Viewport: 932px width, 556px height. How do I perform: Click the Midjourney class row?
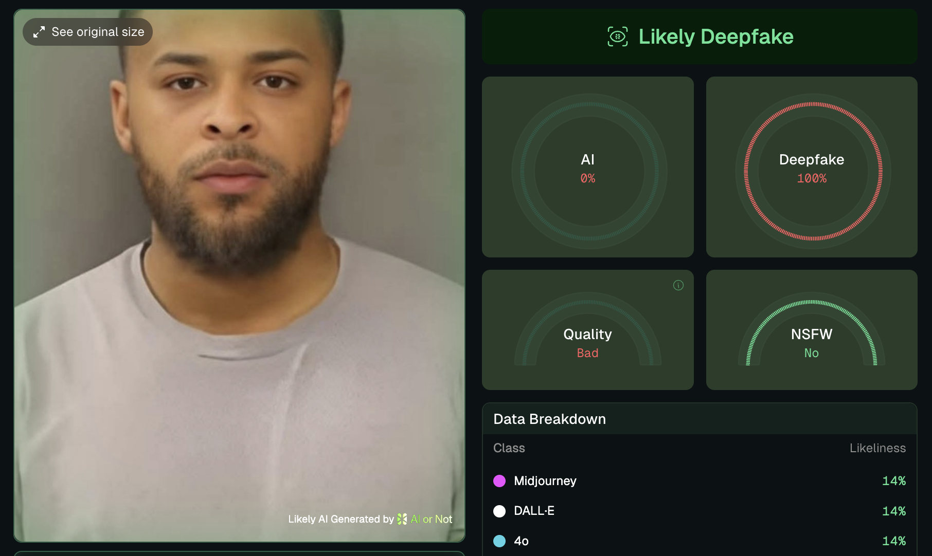tap(700, 481)
